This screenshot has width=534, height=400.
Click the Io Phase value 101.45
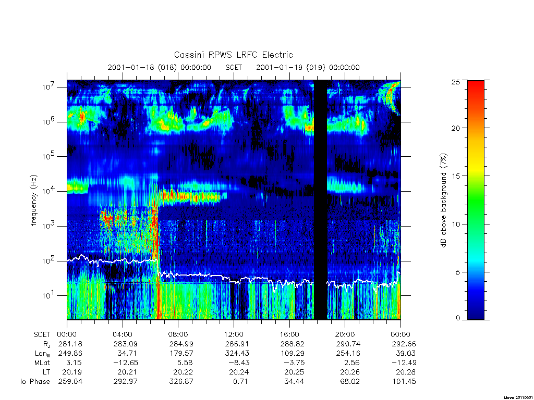pyautogui.click(x=404, y=382)
